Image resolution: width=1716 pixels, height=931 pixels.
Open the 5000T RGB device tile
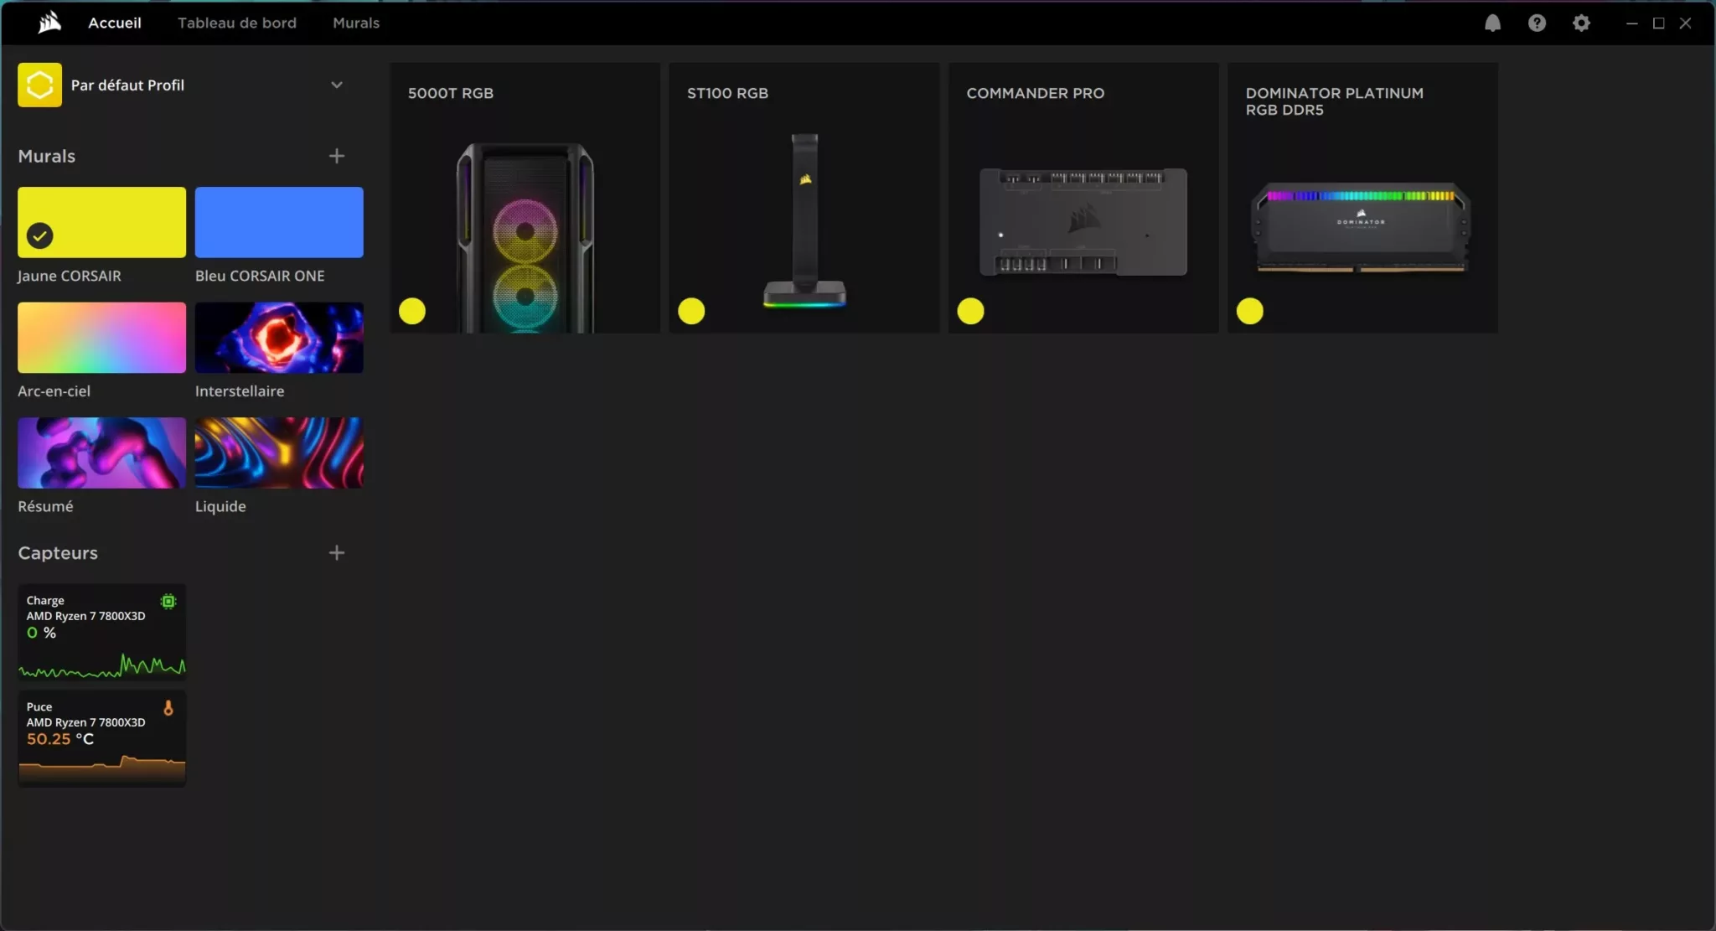point(525,198)
